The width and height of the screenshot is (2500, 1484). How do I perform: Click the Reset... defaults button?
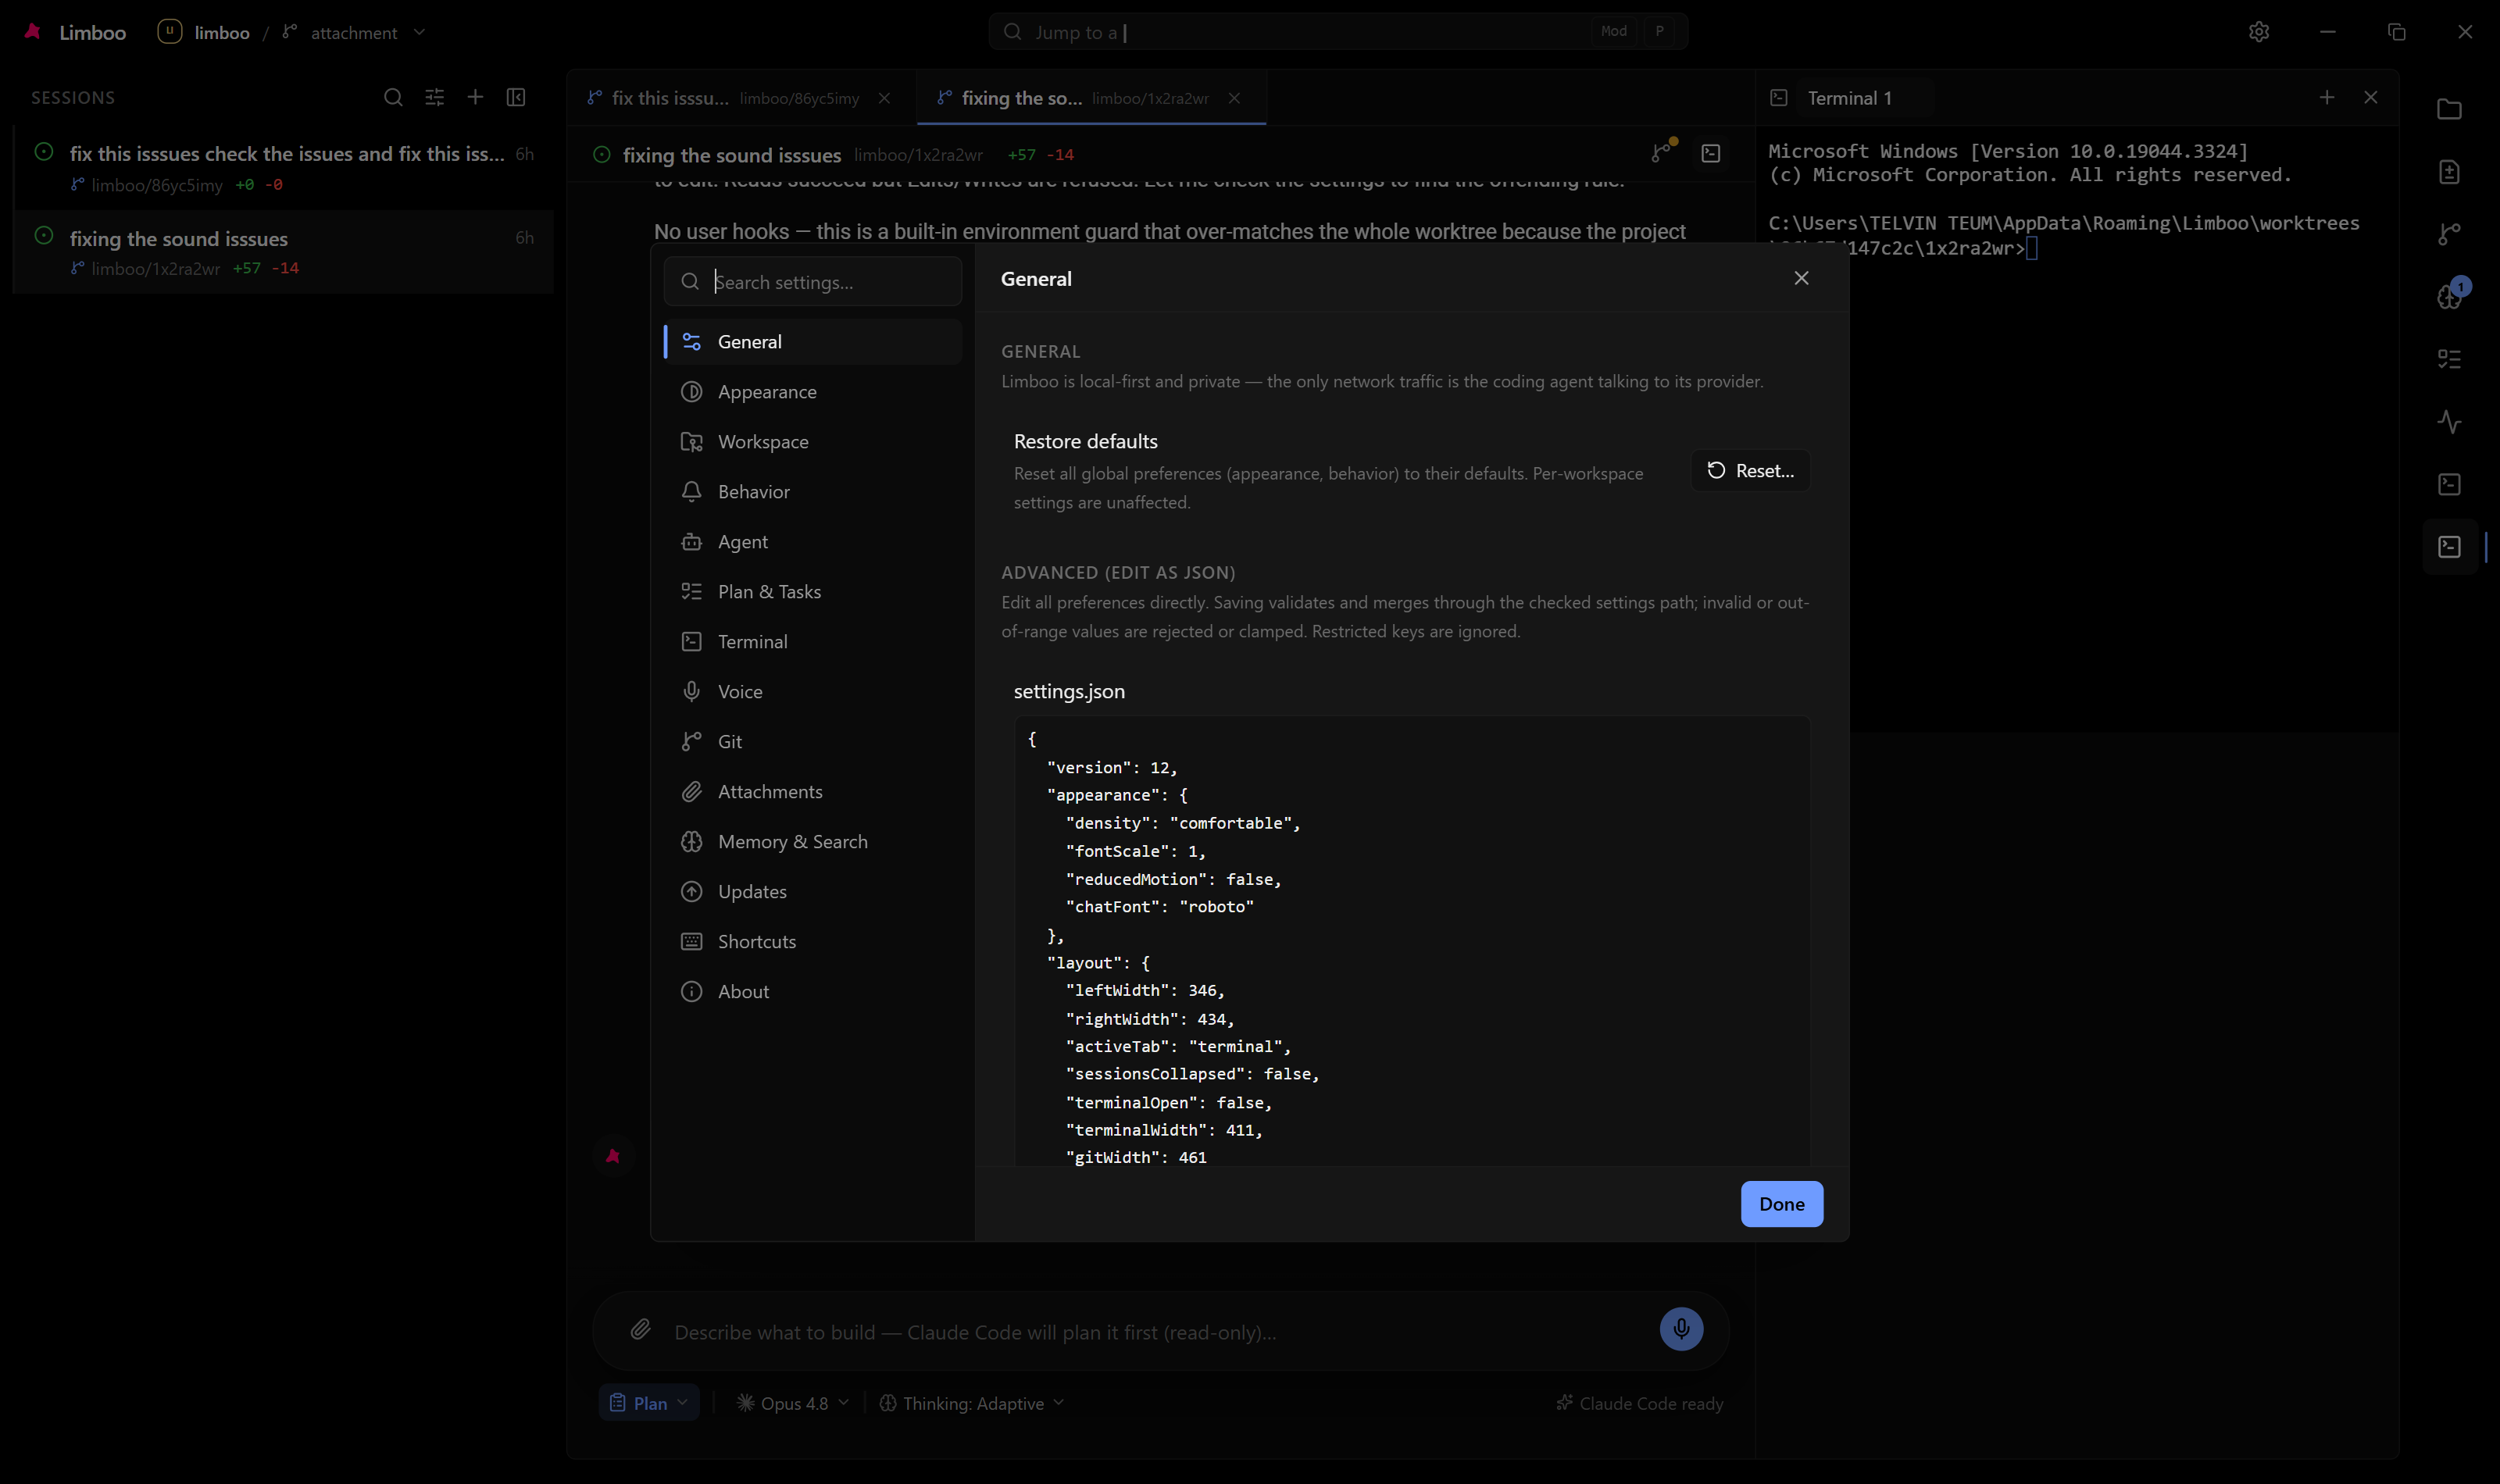pos(1750,470)
